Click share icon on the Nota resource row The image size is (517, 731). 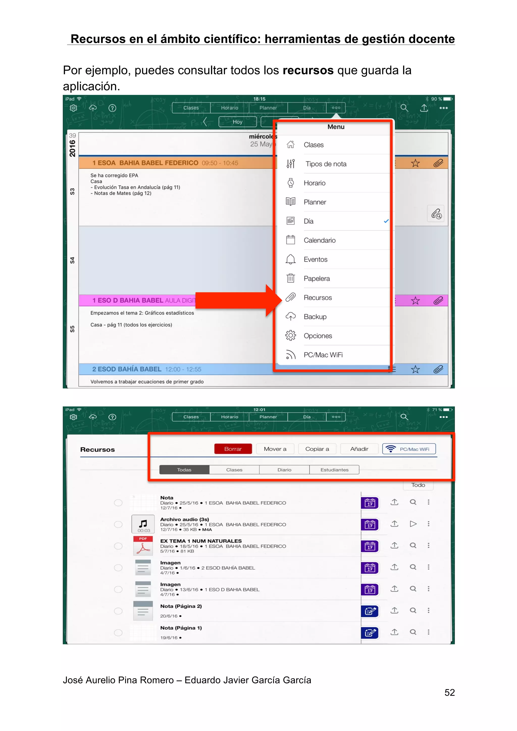[394, 502]
